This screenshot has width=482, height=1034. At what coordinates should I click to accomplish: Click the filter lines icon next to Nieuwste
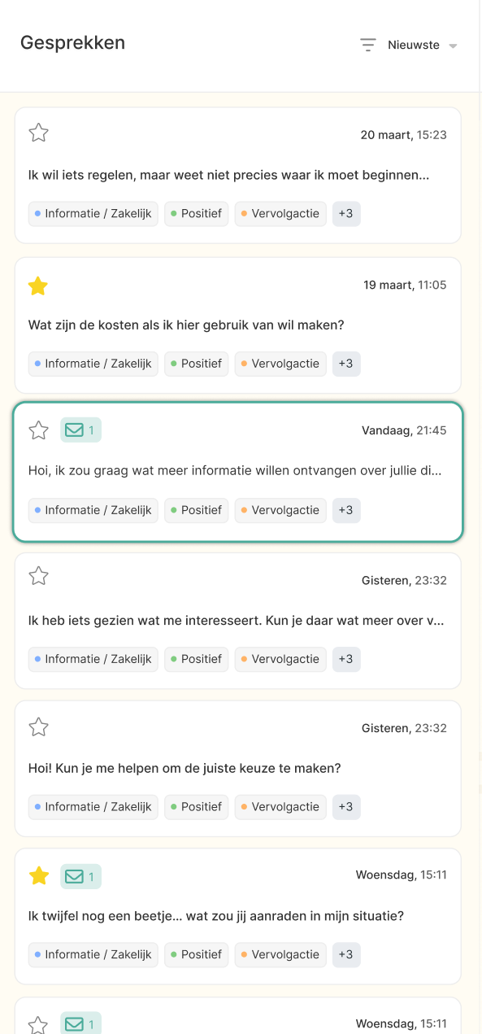coord(368,45)
